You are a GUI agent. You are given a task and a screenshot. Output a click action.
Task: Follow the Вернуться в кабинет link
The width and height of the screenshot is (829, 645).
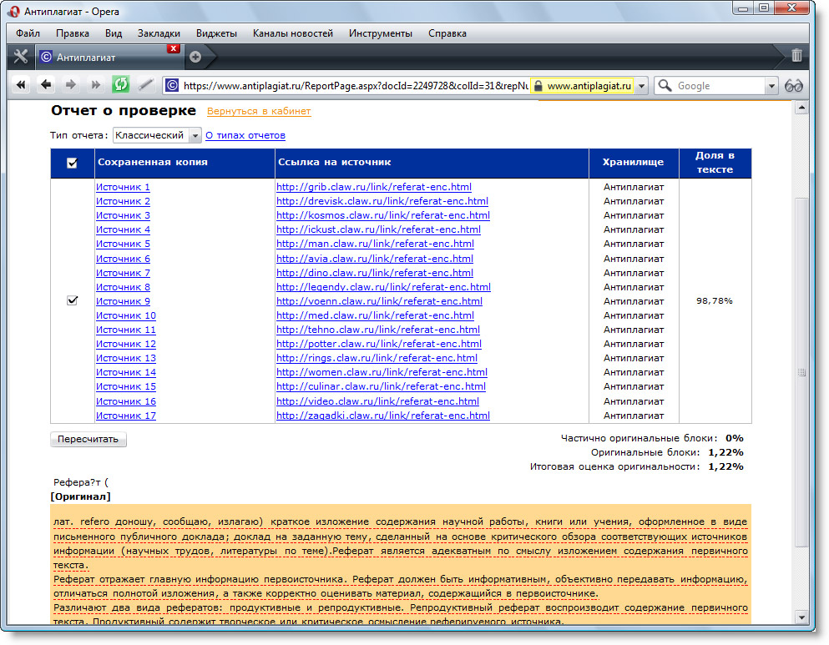pyautogui.click(x=259, y=111)
